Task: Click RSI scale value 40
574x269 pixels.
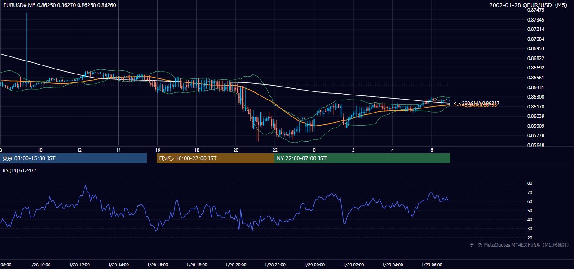Action: tap(530, 219)
